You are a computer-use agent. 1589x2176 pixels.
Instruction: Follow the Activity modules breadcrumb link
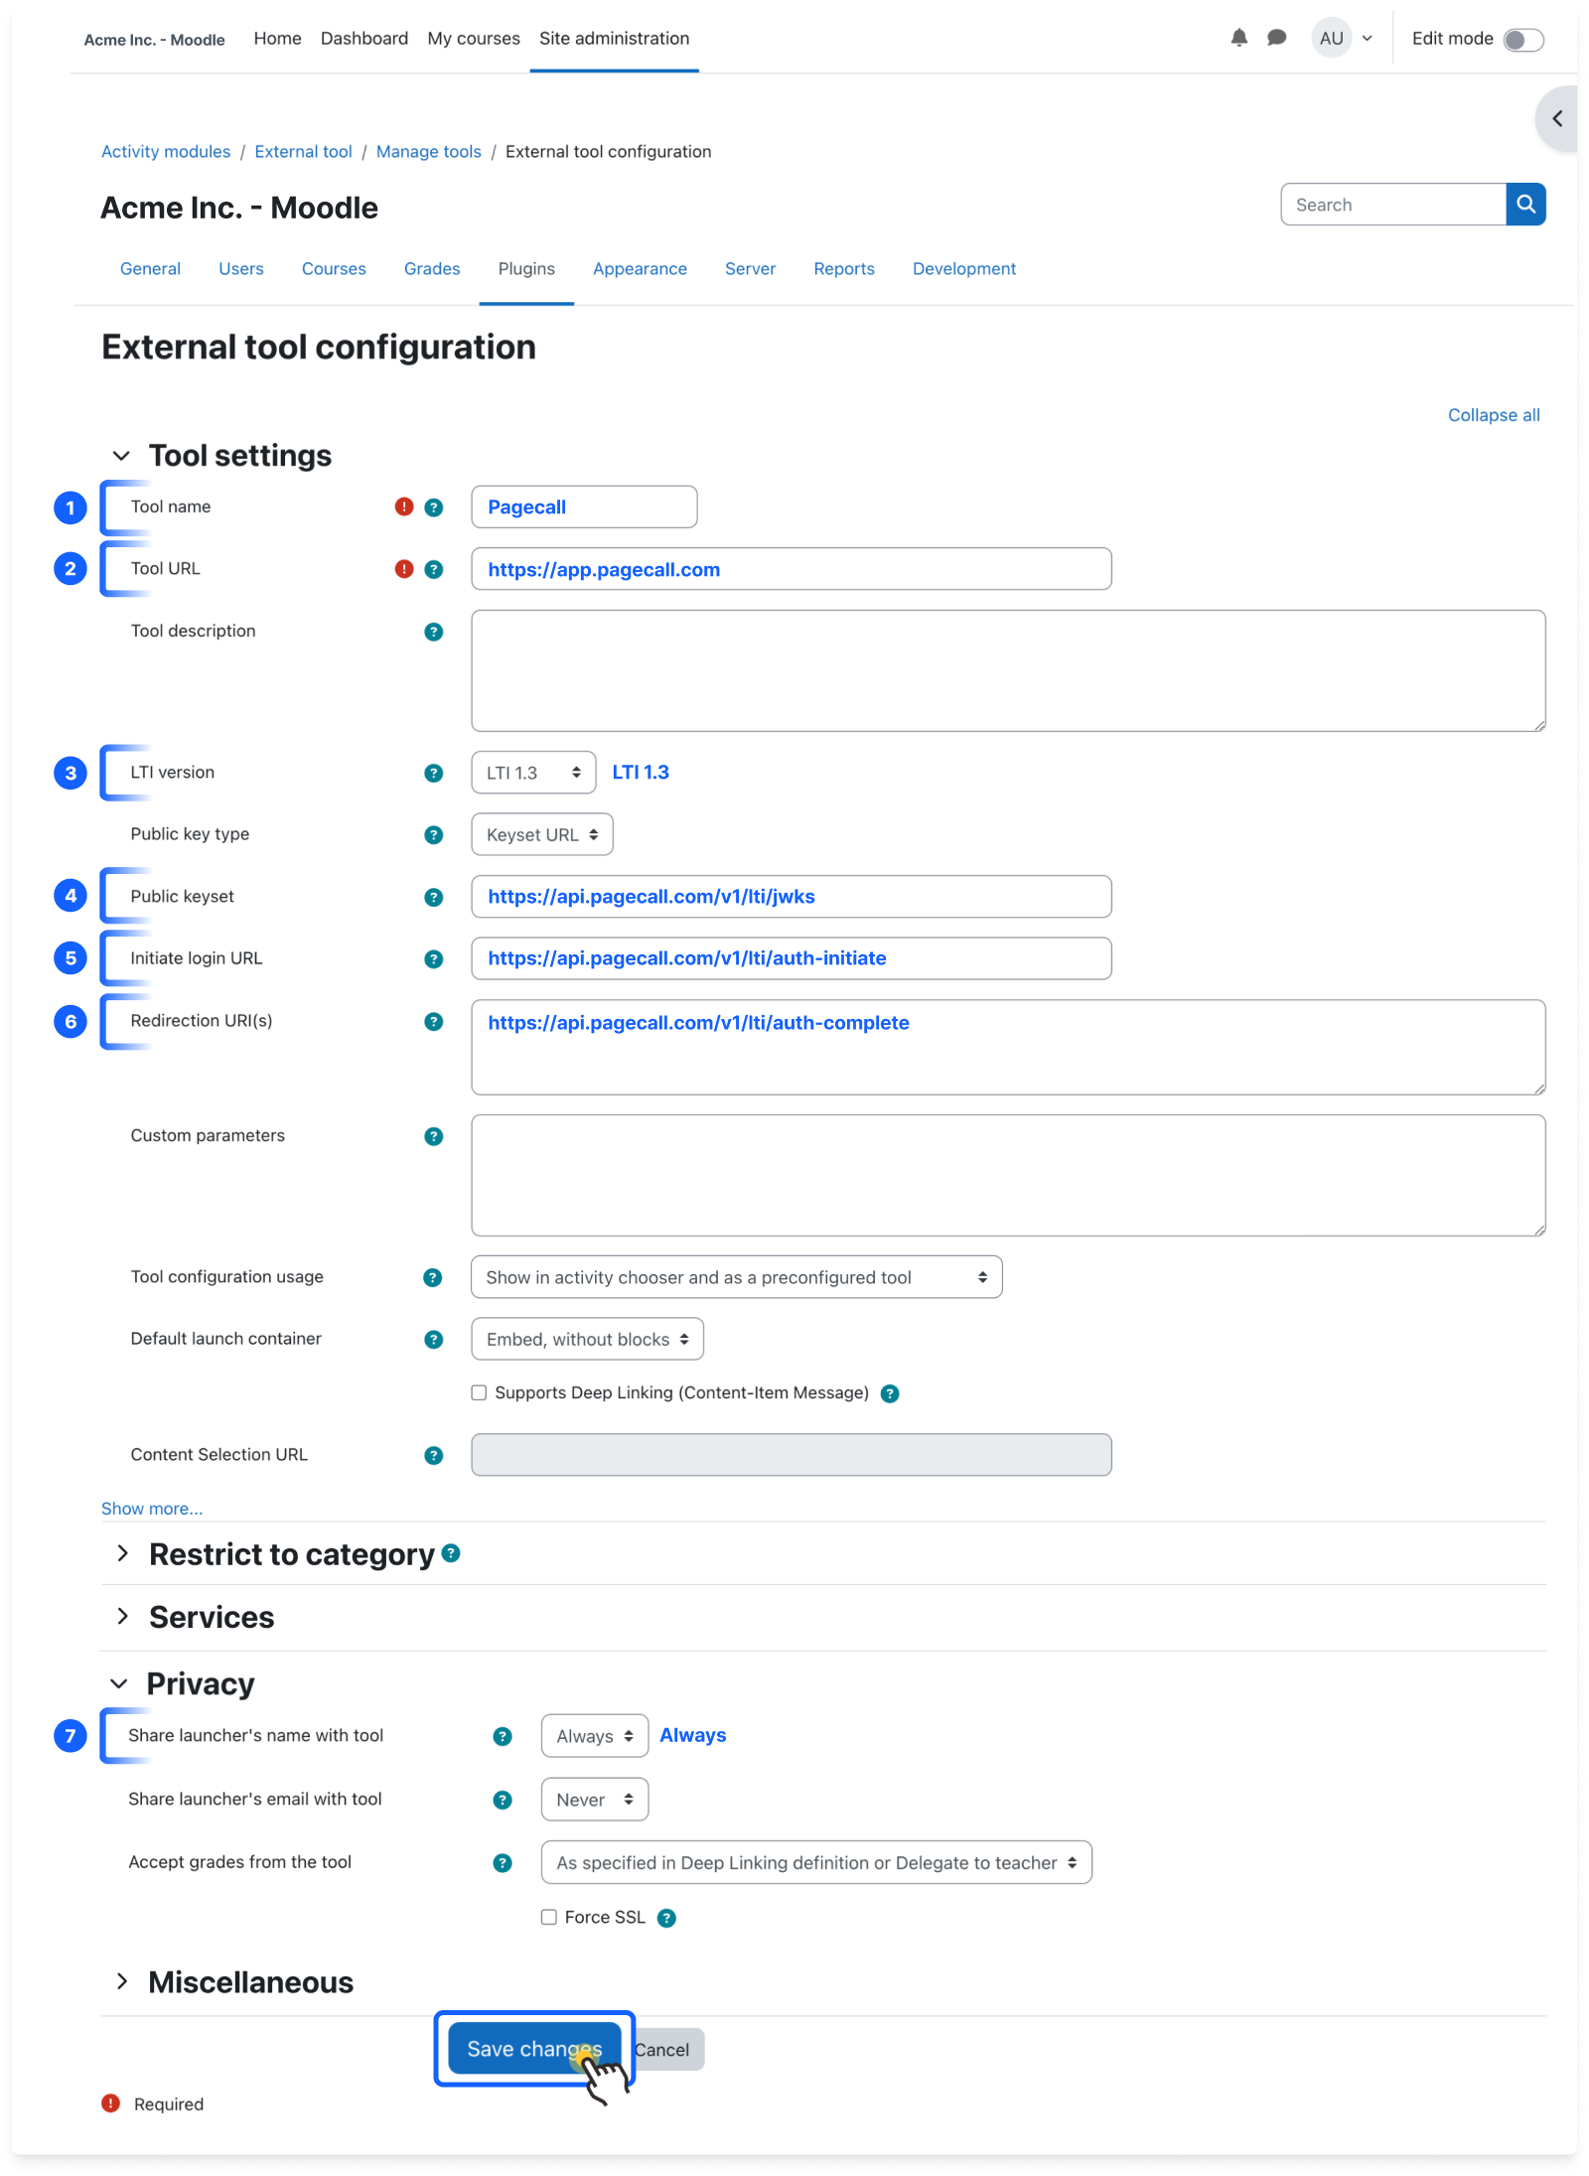point(166,152)
